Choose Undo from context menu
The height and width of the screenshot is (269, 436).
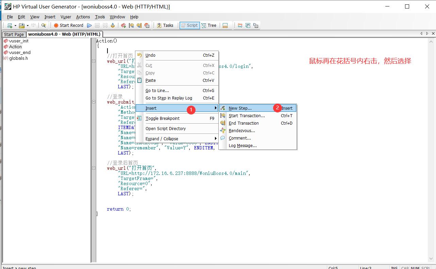177,55
